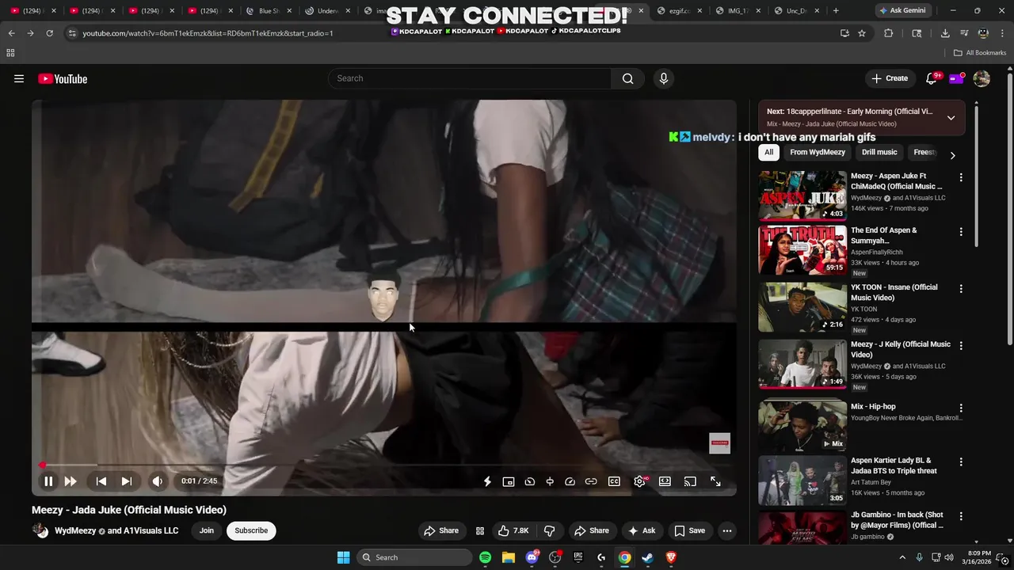Viewport: 1014px width, 570px height.
Task: Open more actions ellipsis below video
Action: tap(727, 530)
